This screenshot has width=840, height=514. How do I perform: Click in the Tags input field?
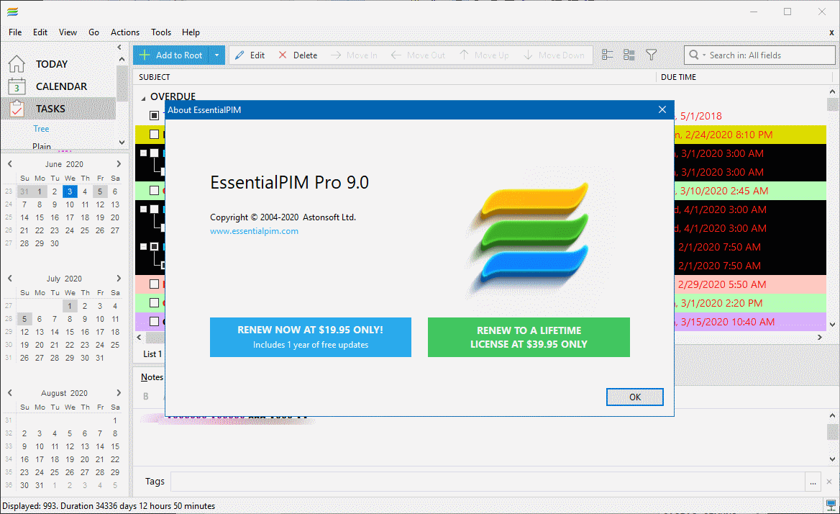tap(488, 482)
